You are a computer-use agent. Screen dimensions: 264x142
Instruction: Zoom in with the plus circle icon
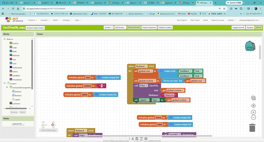(x=253, y=112)
